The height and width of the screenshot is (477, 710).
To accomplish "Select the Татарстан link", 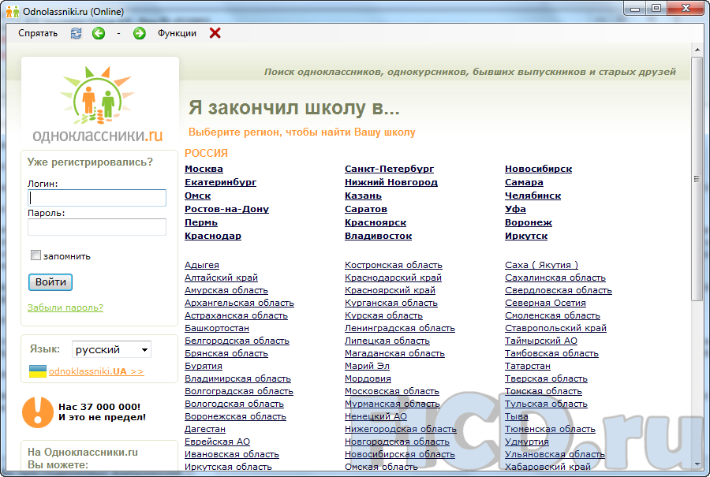I will pos(528,366).
